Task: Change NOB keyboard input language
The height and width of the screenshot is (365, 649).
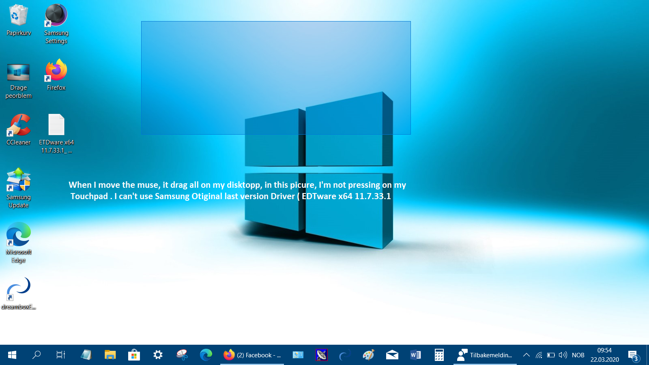Action: pyautogui.click(x=578, y=355)
